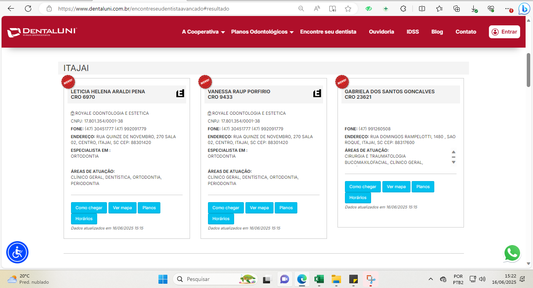Click the E badge on Vanessa's card
Image resolution: width=533 pixels, height=288 pixels.
click(x=317, y=93)
